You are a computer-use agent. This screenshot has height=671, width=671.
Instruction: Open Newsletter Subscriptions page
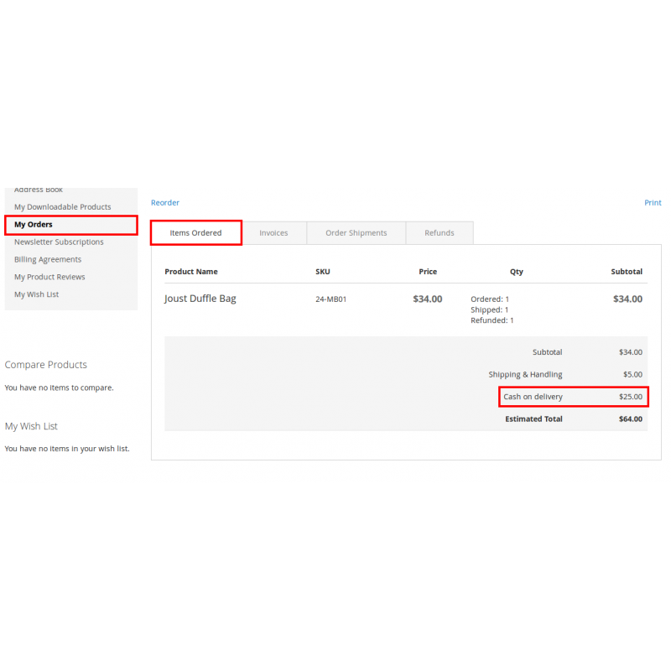59,242
